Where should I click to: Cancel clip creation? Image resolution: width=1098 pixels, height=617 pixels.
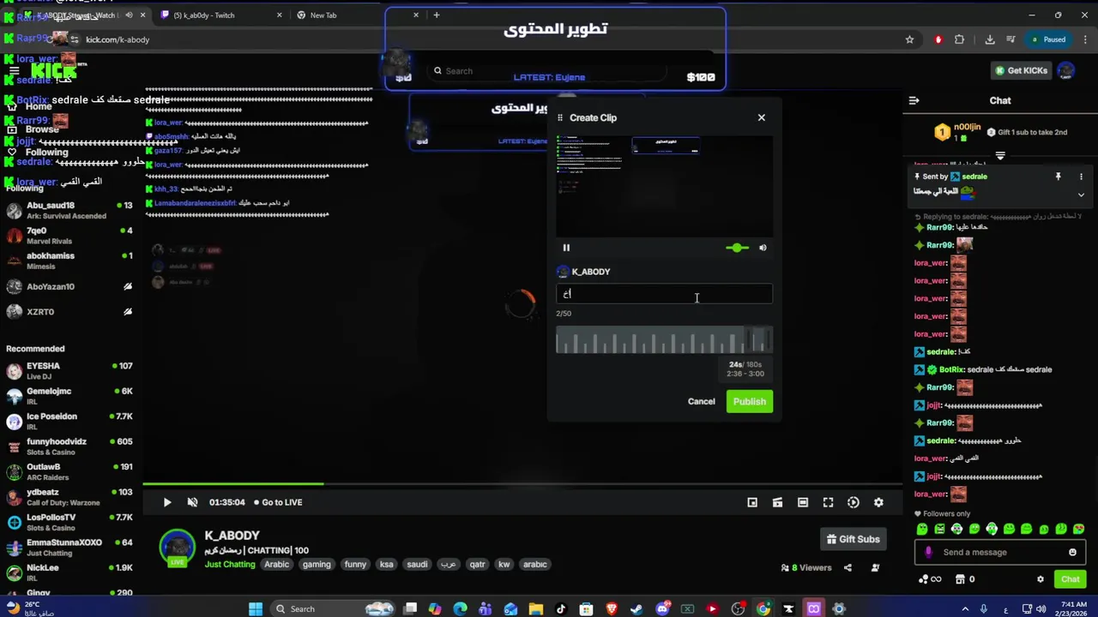pos(701,401)
